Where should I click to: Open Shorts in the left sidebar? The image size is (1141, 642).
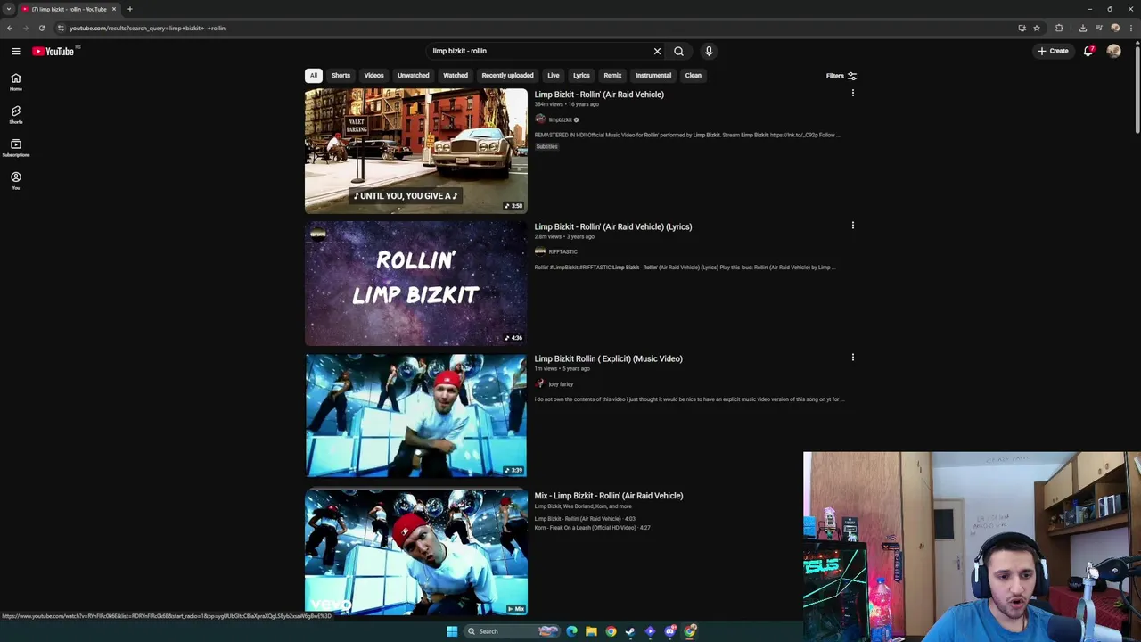[15, 114]
